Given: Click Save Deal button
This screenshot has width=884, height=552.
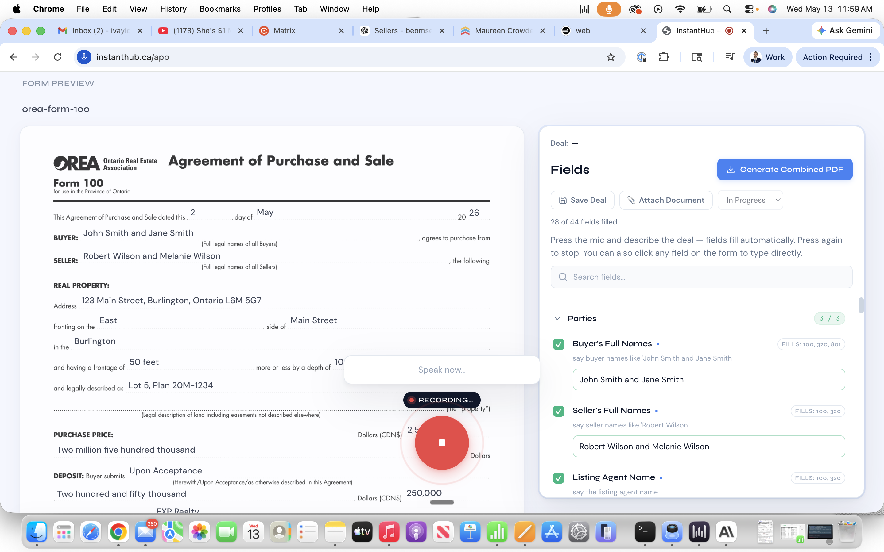Looking at the screenshot, I should coord(582,200).
